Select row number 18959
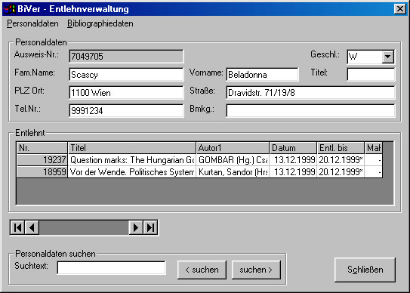Screen dimensions: 410x293 [42, 172]
